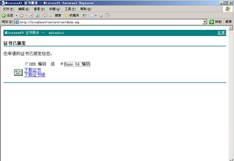The height and width of the screenshot is (161, 234).
Task: Select the Base 64 编码 radio button
Action: click(62, 64)
